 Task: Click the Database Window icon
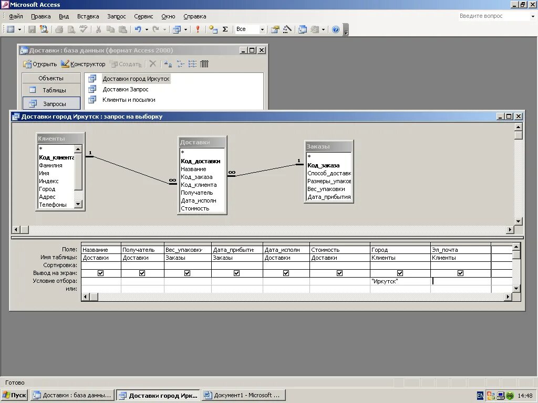tap(303, 29)
